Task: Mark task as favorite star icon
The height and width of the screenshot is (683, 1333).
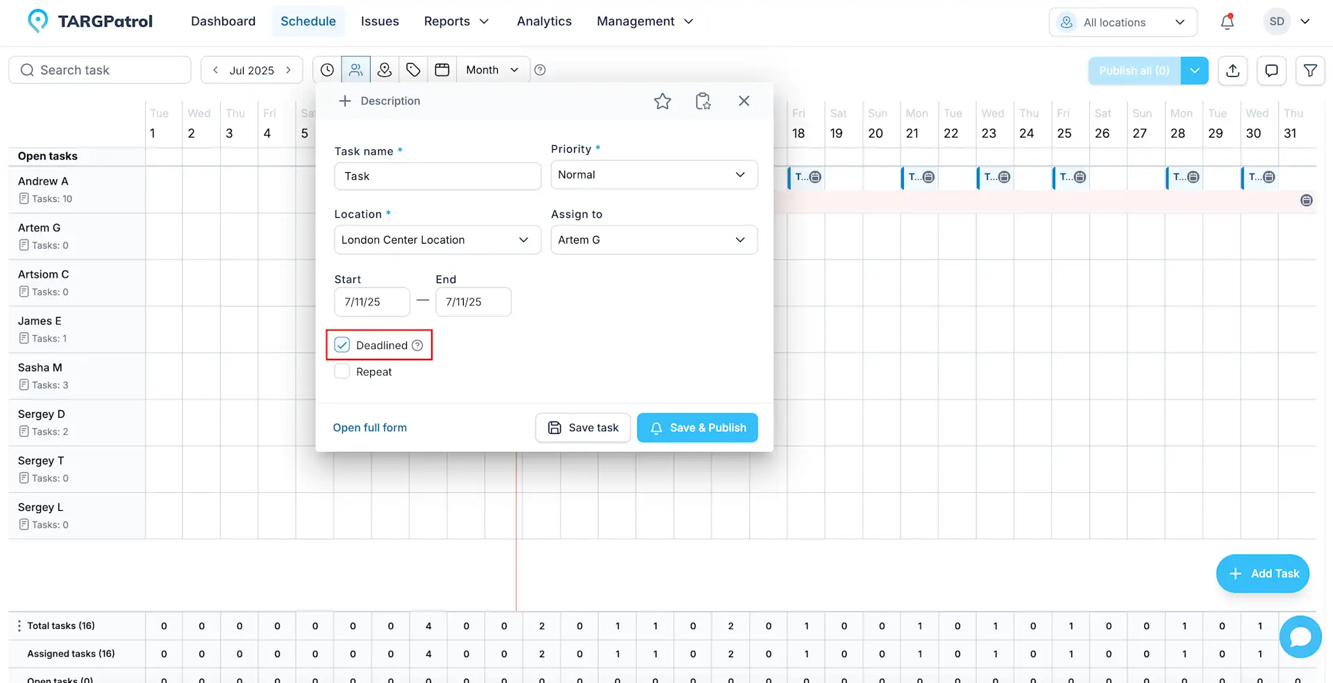Action: [662, 101]
